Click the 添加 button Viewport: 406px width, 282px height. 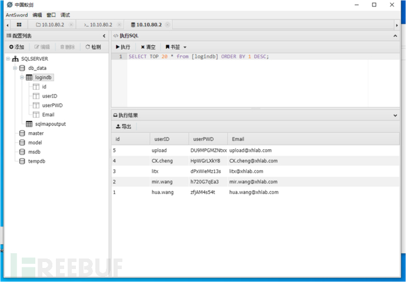(16, 47)
